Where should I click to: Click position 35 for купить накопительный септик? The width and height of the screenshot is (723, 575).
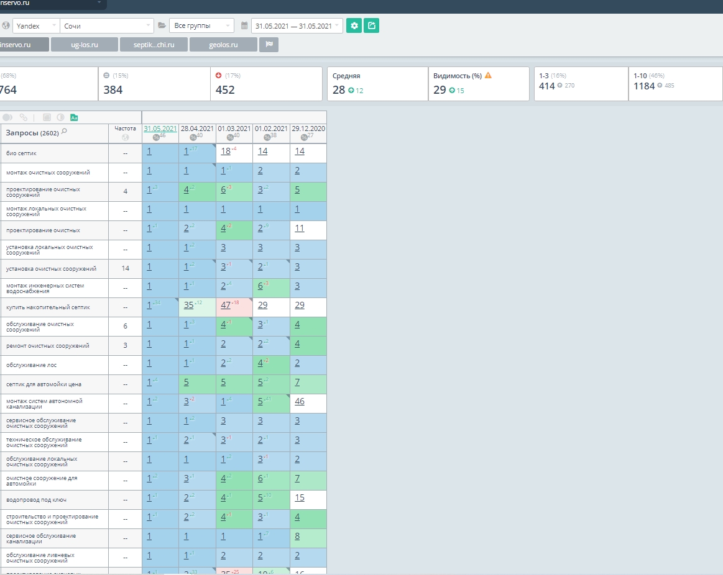point(188,305)
